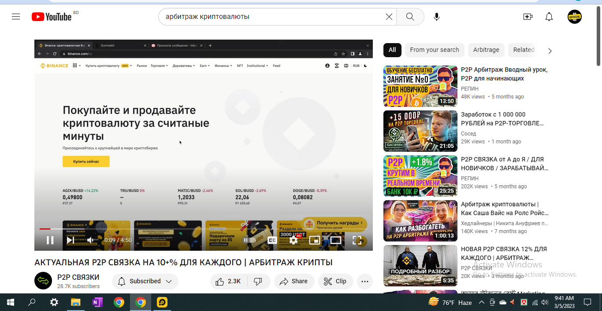Screen dimensions: 602x311
Task: Mute the video volume
Action: point(90,240)
